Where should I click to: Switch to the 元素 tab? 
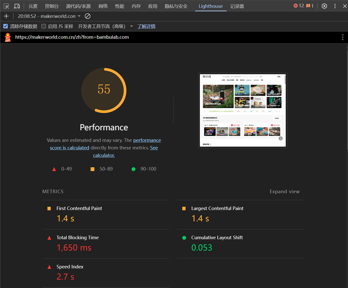click(x=33, y=6)
